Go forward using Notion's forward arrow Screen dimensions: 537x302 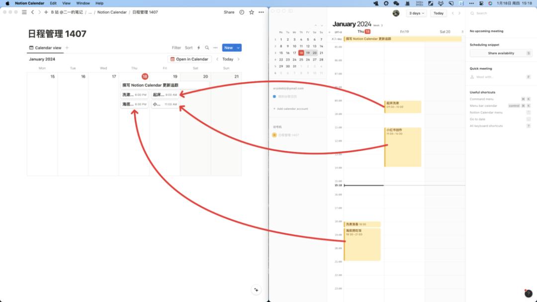click(x=39, y=12)
